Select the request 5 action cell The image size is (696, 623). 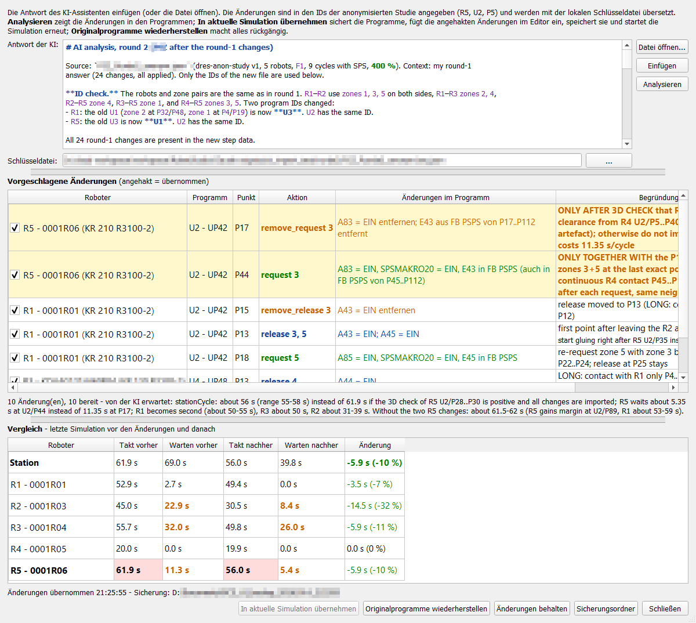(x=297, y=358)
